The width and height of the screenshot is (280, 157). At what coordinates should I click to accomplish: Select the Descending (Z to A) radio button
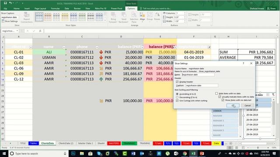click(177, 97)
